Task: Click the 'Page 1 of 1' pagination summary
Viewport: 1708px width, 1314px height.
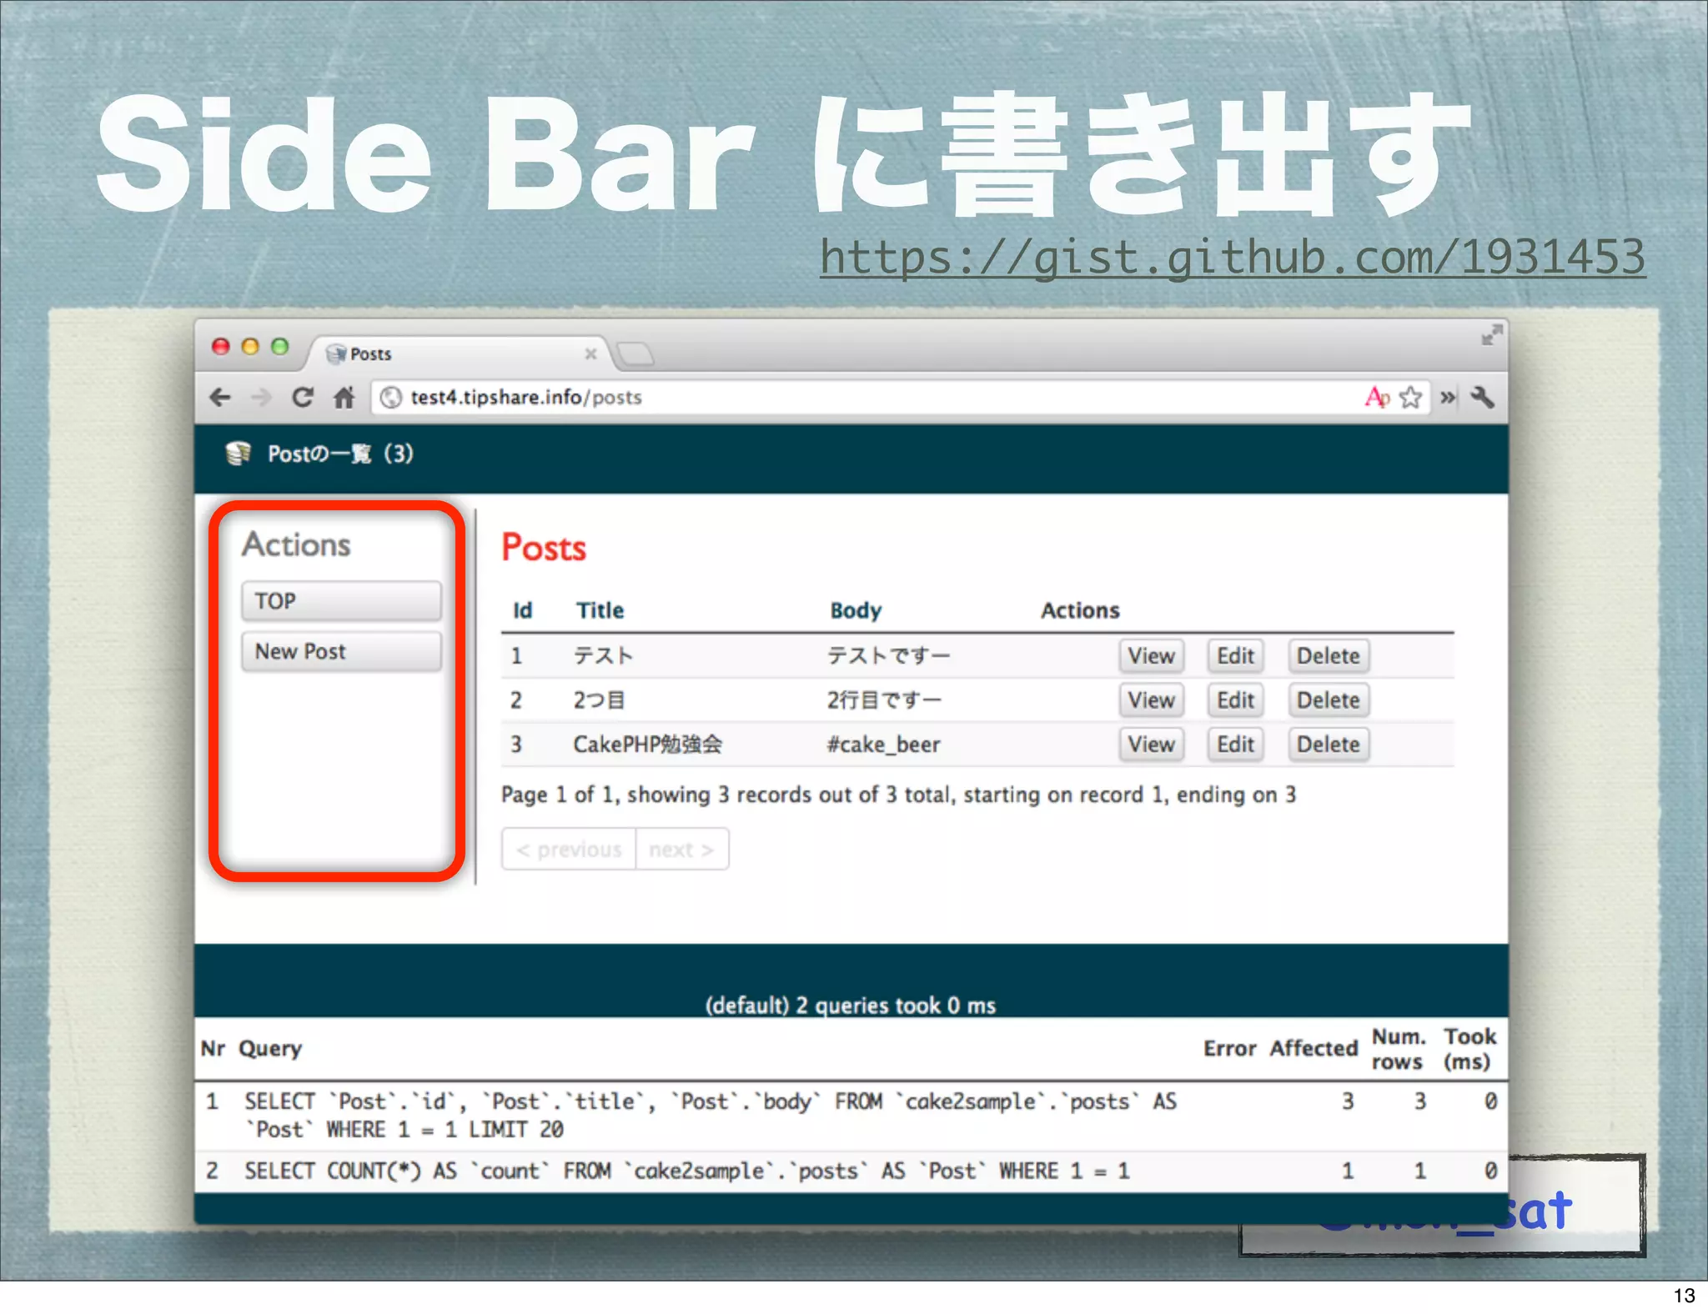Action: point(898,795)
